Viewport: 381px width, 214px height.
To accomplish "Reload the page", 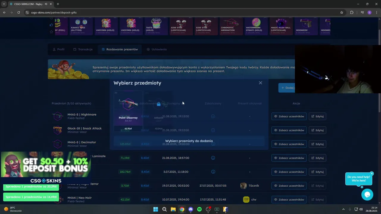I will 18,12.
